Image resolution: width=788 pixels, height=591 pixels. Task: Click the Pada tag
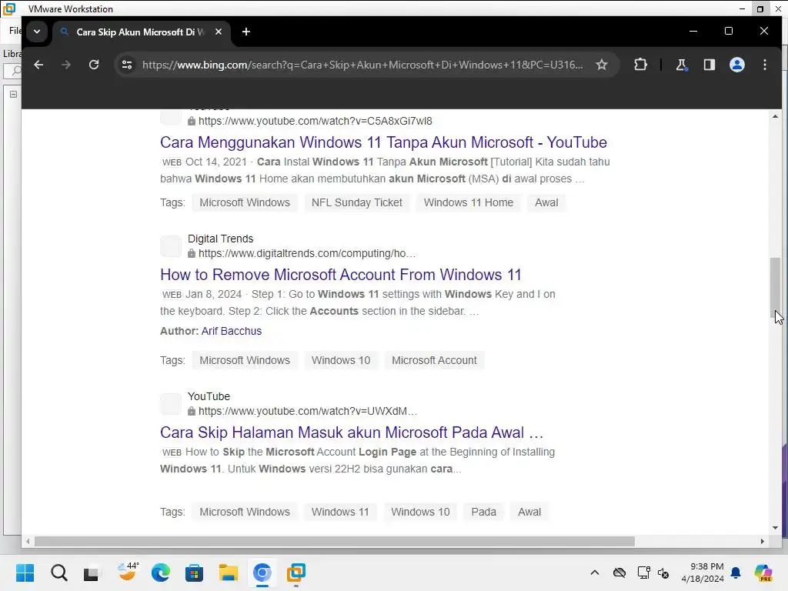tap(483, 512)
